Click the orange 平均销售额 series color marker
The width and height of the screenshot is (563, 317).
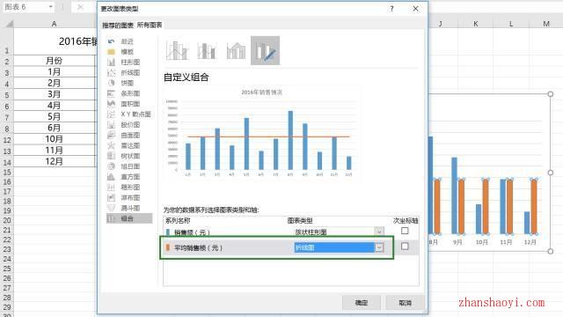(168, 247)
